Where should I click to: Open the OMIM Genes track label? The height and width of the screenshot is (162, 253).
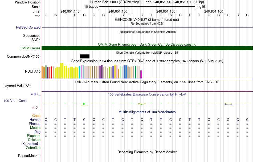point(30,48)
